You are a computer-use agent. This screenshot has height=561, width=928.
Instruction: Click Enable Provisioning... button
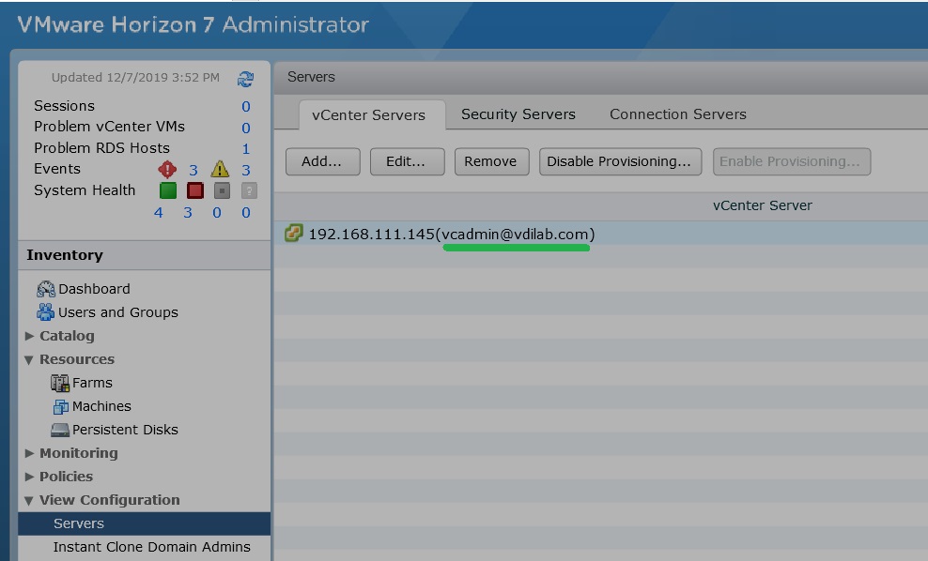(x=791, y=162)
